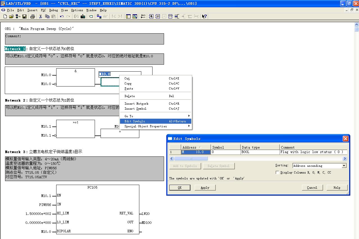
Task: Select the FC105 block header
Action: (x=92, y=187)
